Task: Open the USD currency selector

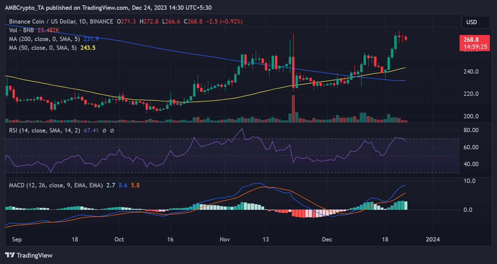Action: click(x=475, y=22)
